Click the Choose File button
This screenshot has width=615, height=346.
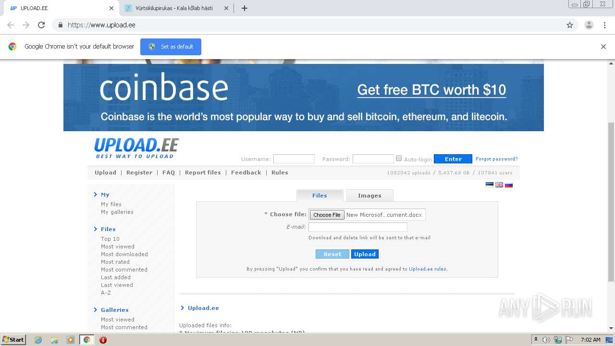coord(327,215)
